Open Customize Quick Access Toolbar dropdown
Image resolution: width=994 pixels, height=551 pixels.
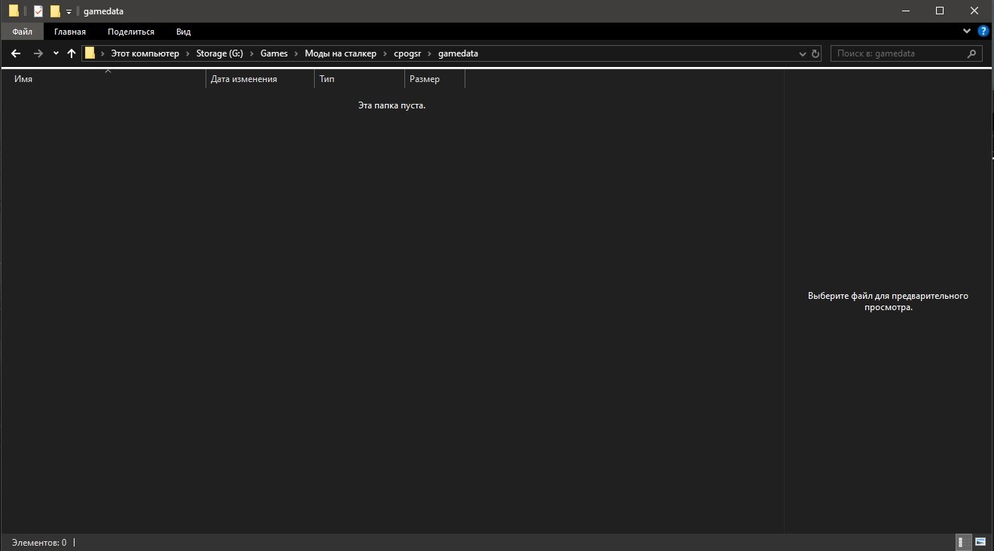pyautogui.click(x=69, y=11)
